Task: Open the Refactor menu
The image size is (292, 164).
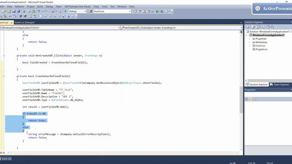Action: point(20,6)
